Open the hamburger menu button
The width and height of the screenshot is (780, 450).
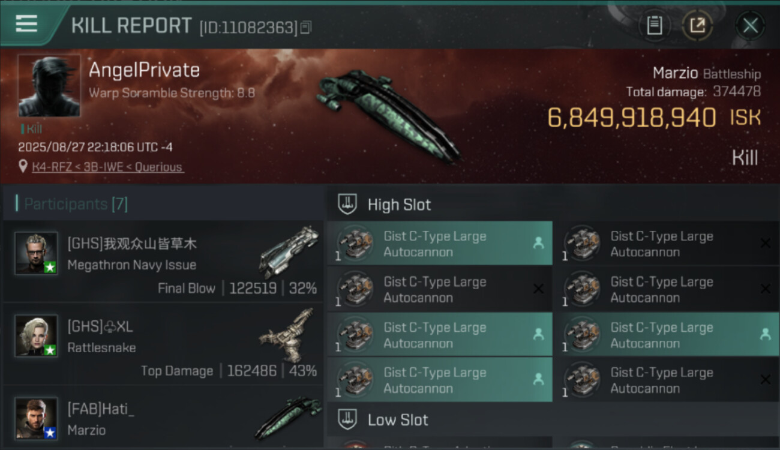26,24
